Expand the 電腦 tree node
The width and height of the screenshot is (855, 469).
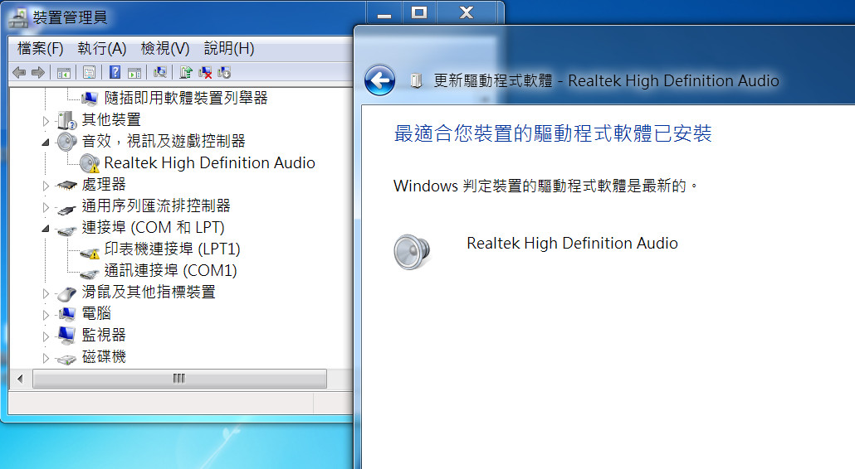tap(46, 315)
